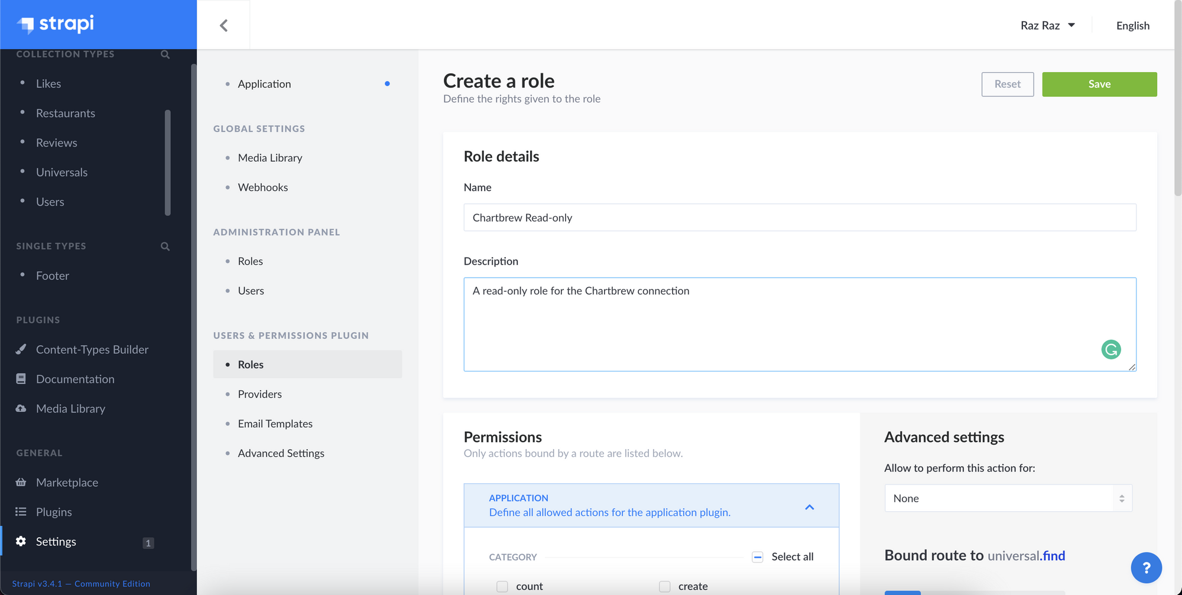
Task: Open the Marketplace
Action: click(67, 482)
